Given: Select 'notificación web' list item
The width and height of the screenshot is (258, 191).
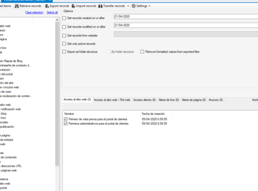Looking at the screenshot, I should click(11, 109).
